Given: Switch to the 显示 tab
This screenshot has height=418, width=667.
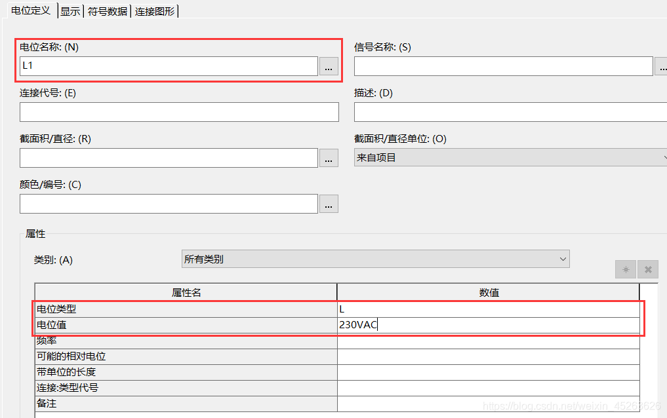Looking at the screenshot, I should (70, 11).
